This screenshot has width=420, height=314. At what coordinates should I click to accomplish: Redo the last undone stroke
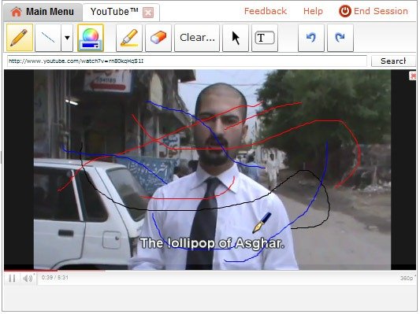point(340,38)
